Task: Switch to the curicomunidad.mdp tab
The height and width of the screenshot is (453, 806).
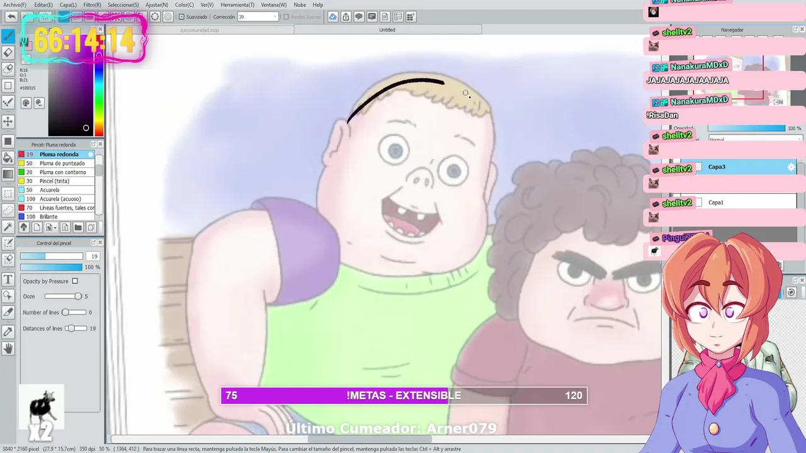Action: [x=200, y=30]
